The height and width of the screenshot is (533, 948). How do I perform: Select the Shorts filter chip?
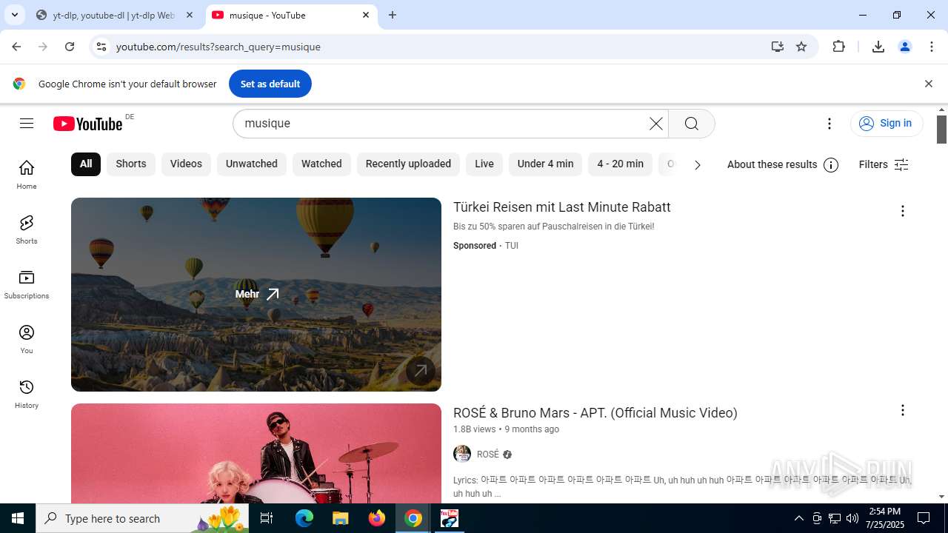131,164
